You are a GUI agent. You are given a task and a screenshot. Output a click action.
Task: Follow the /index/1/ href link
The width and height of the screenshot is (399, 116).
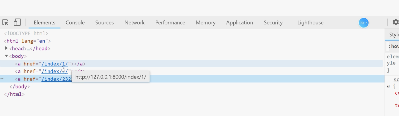coord(54,64)
